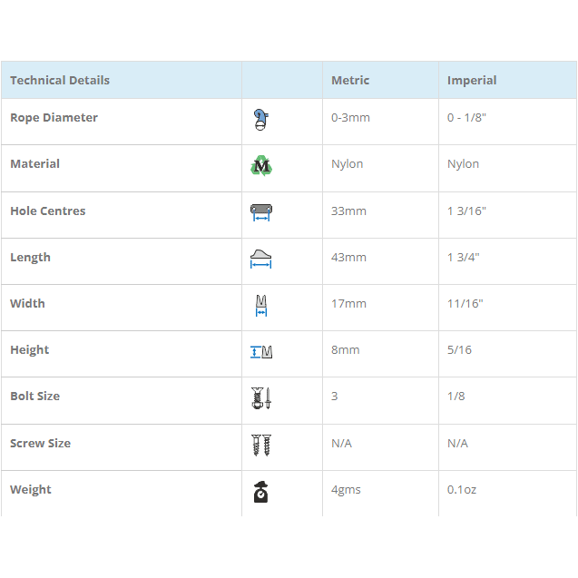Select the 0-3mm rope diameter value
This screenshot has width=578, height=578.
(350, 118)
